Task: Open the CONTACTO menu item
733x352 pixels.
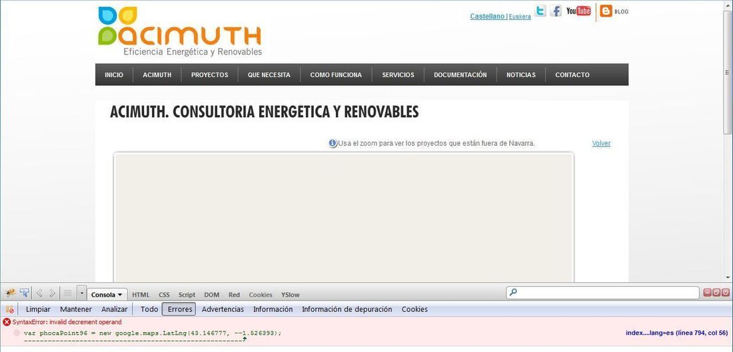Action: pyautogui.click(x=572, y=75)
